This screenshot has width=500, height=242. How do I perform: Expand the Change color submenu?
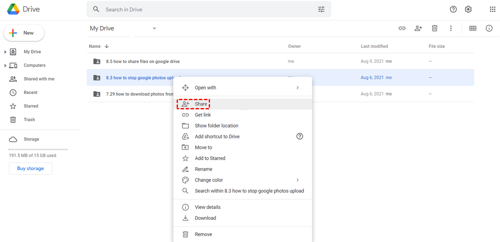[x=297, y=180]
